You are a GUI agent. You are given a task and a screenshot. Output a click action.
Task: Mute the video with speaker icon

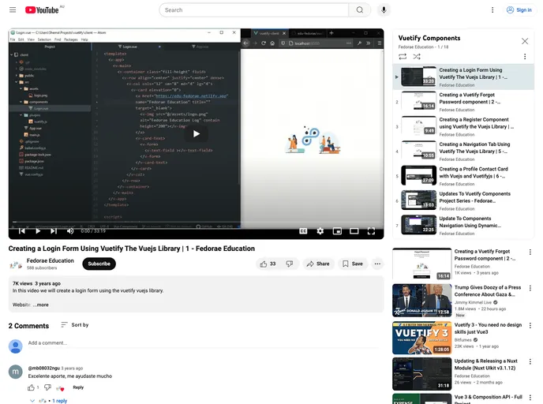pyautogui.click(x=70, y=231)
